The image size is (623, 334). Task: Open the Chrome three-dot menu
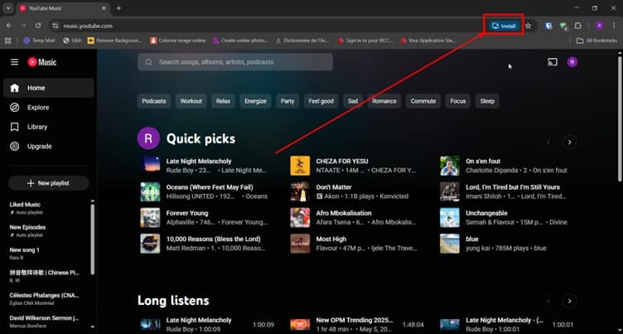(614, 26)
